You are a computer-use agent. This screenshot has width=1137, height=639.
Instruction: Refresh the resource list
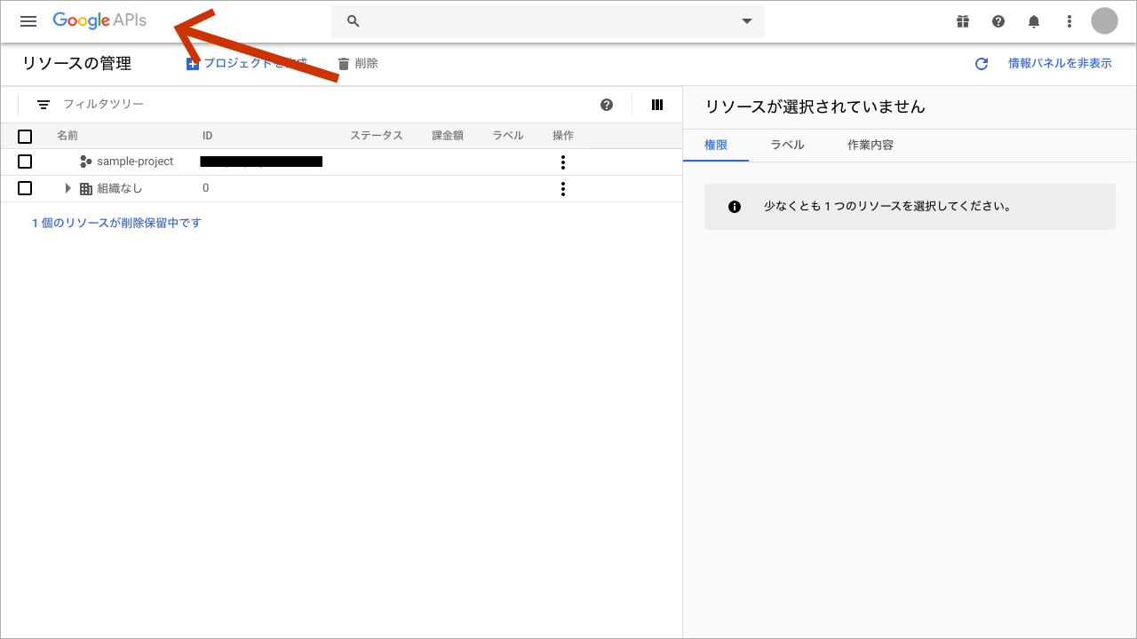click(x=981, y=63)
